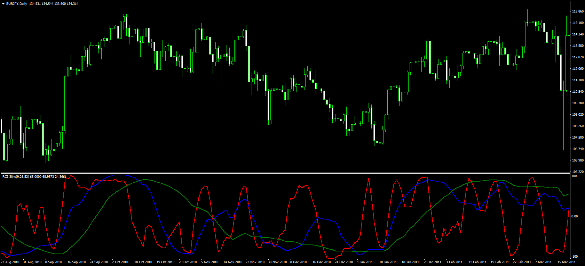
Task: Select the 105.220 price scale label
Action: [577, 172]
